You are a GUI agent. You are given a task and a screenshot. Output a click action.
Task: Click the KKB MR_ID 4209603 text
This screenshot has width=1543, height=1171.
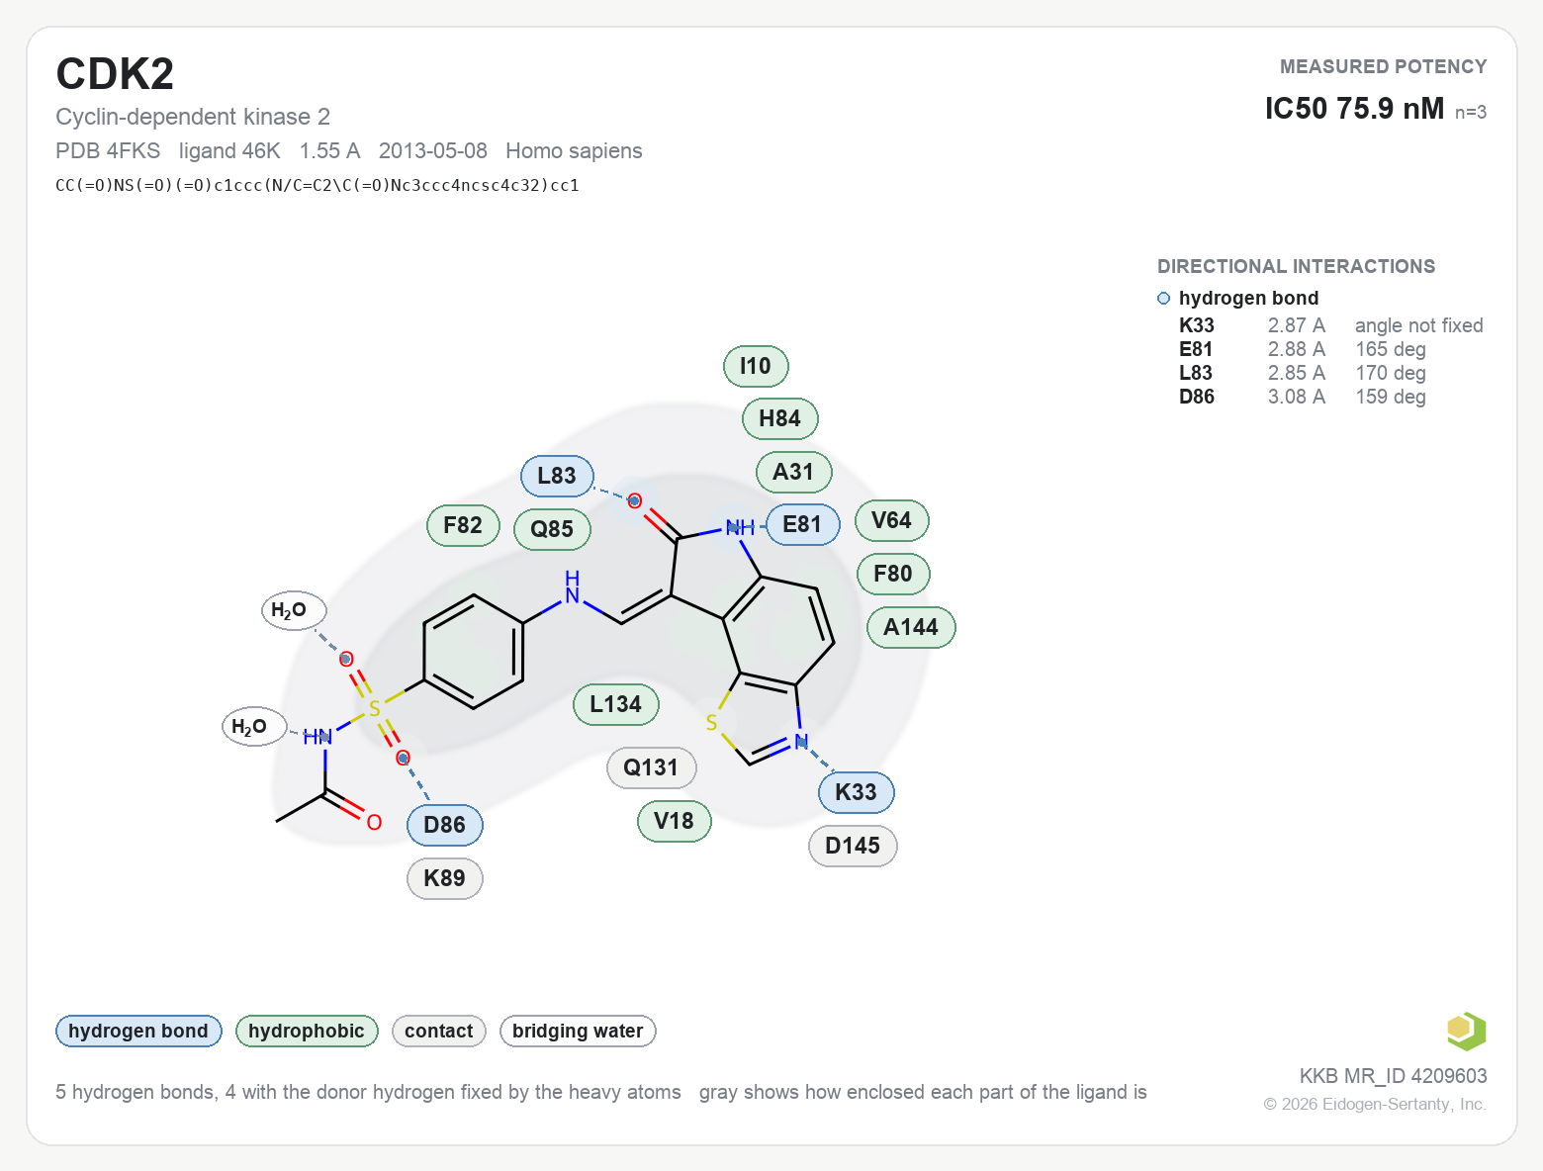[x=1393, y=1076]
